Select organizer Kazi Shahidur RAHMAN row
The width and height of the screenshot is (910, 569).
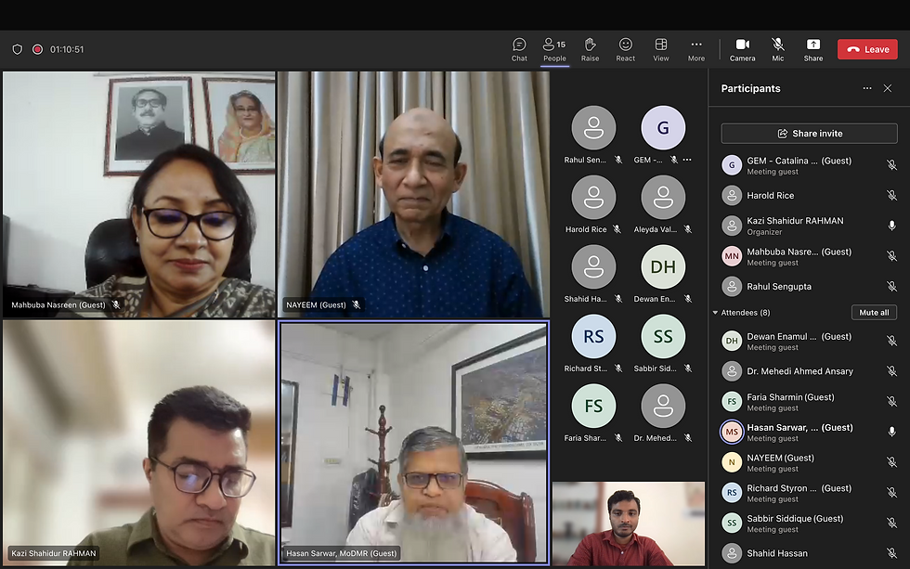pyautogui.click(x=809, y=226)
